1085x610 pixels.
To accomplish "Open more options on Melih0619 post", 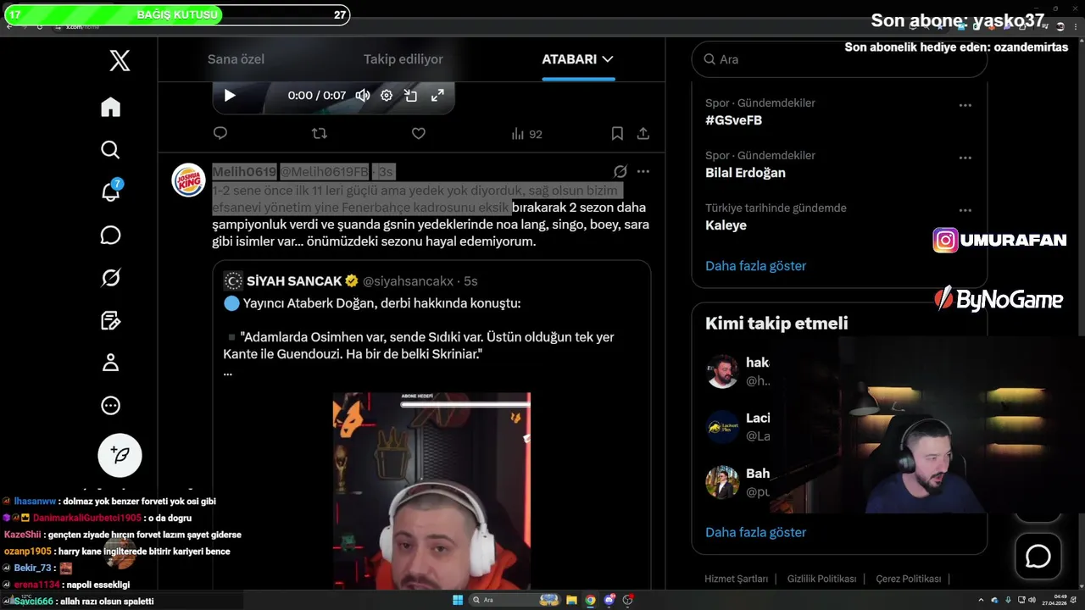I will [x=643, y=171].
